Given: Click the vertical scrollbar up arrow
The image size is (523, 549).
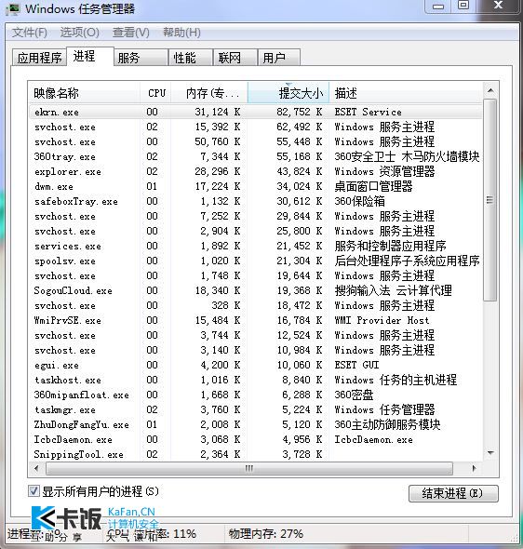Looking at the screenshot, I should [490, 90].
